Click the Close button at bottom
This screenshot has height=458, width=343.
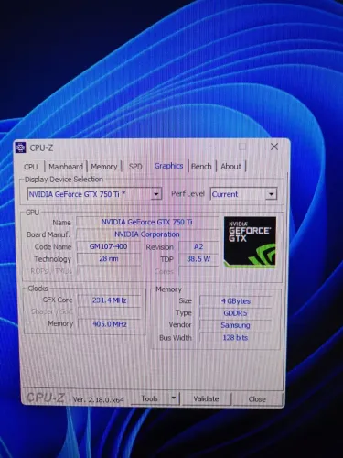257,399
